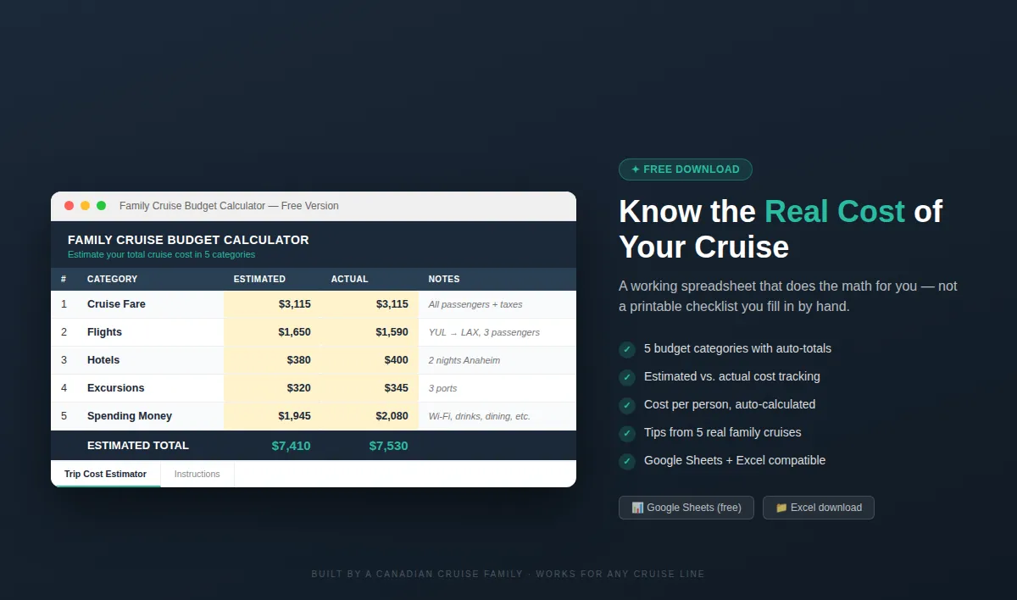Click the ESTIMATED column header
This screenshot has height=600, width=1017.
click(x=259, y=279)
